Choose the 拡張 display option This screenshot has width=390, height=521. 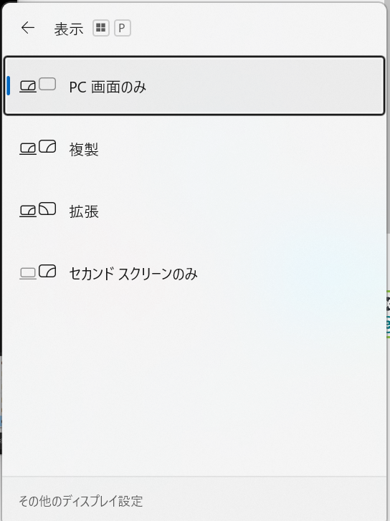(x=194, y=211)
